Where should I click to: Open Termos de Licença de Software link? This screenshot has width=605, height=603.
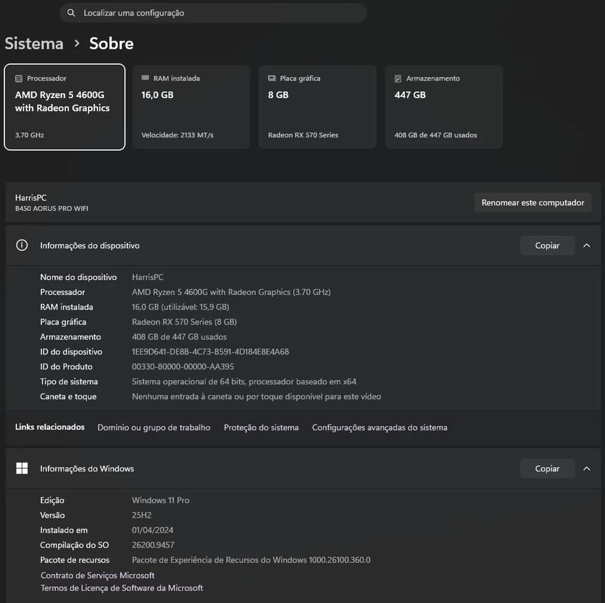pos(122,588)
